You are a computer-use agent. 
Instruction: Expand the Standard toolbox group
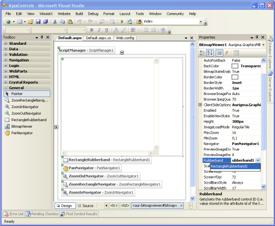pos(6,43)
